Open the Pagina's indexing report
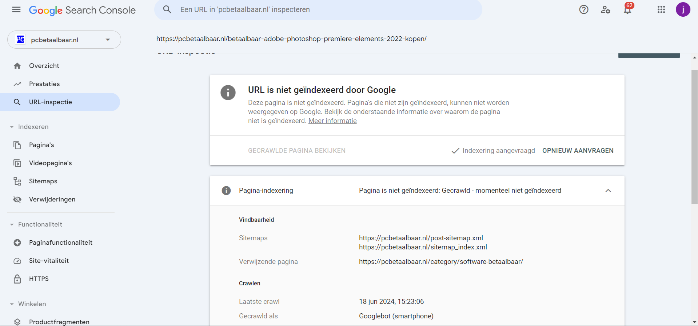 [60, 145]
